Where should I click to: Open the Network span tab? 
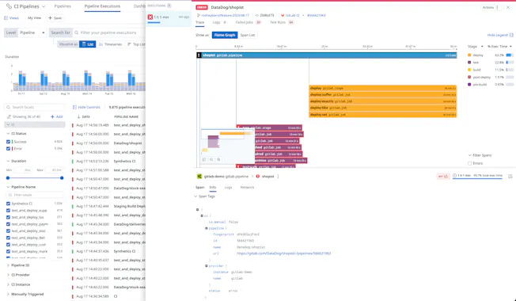[247, 188]
